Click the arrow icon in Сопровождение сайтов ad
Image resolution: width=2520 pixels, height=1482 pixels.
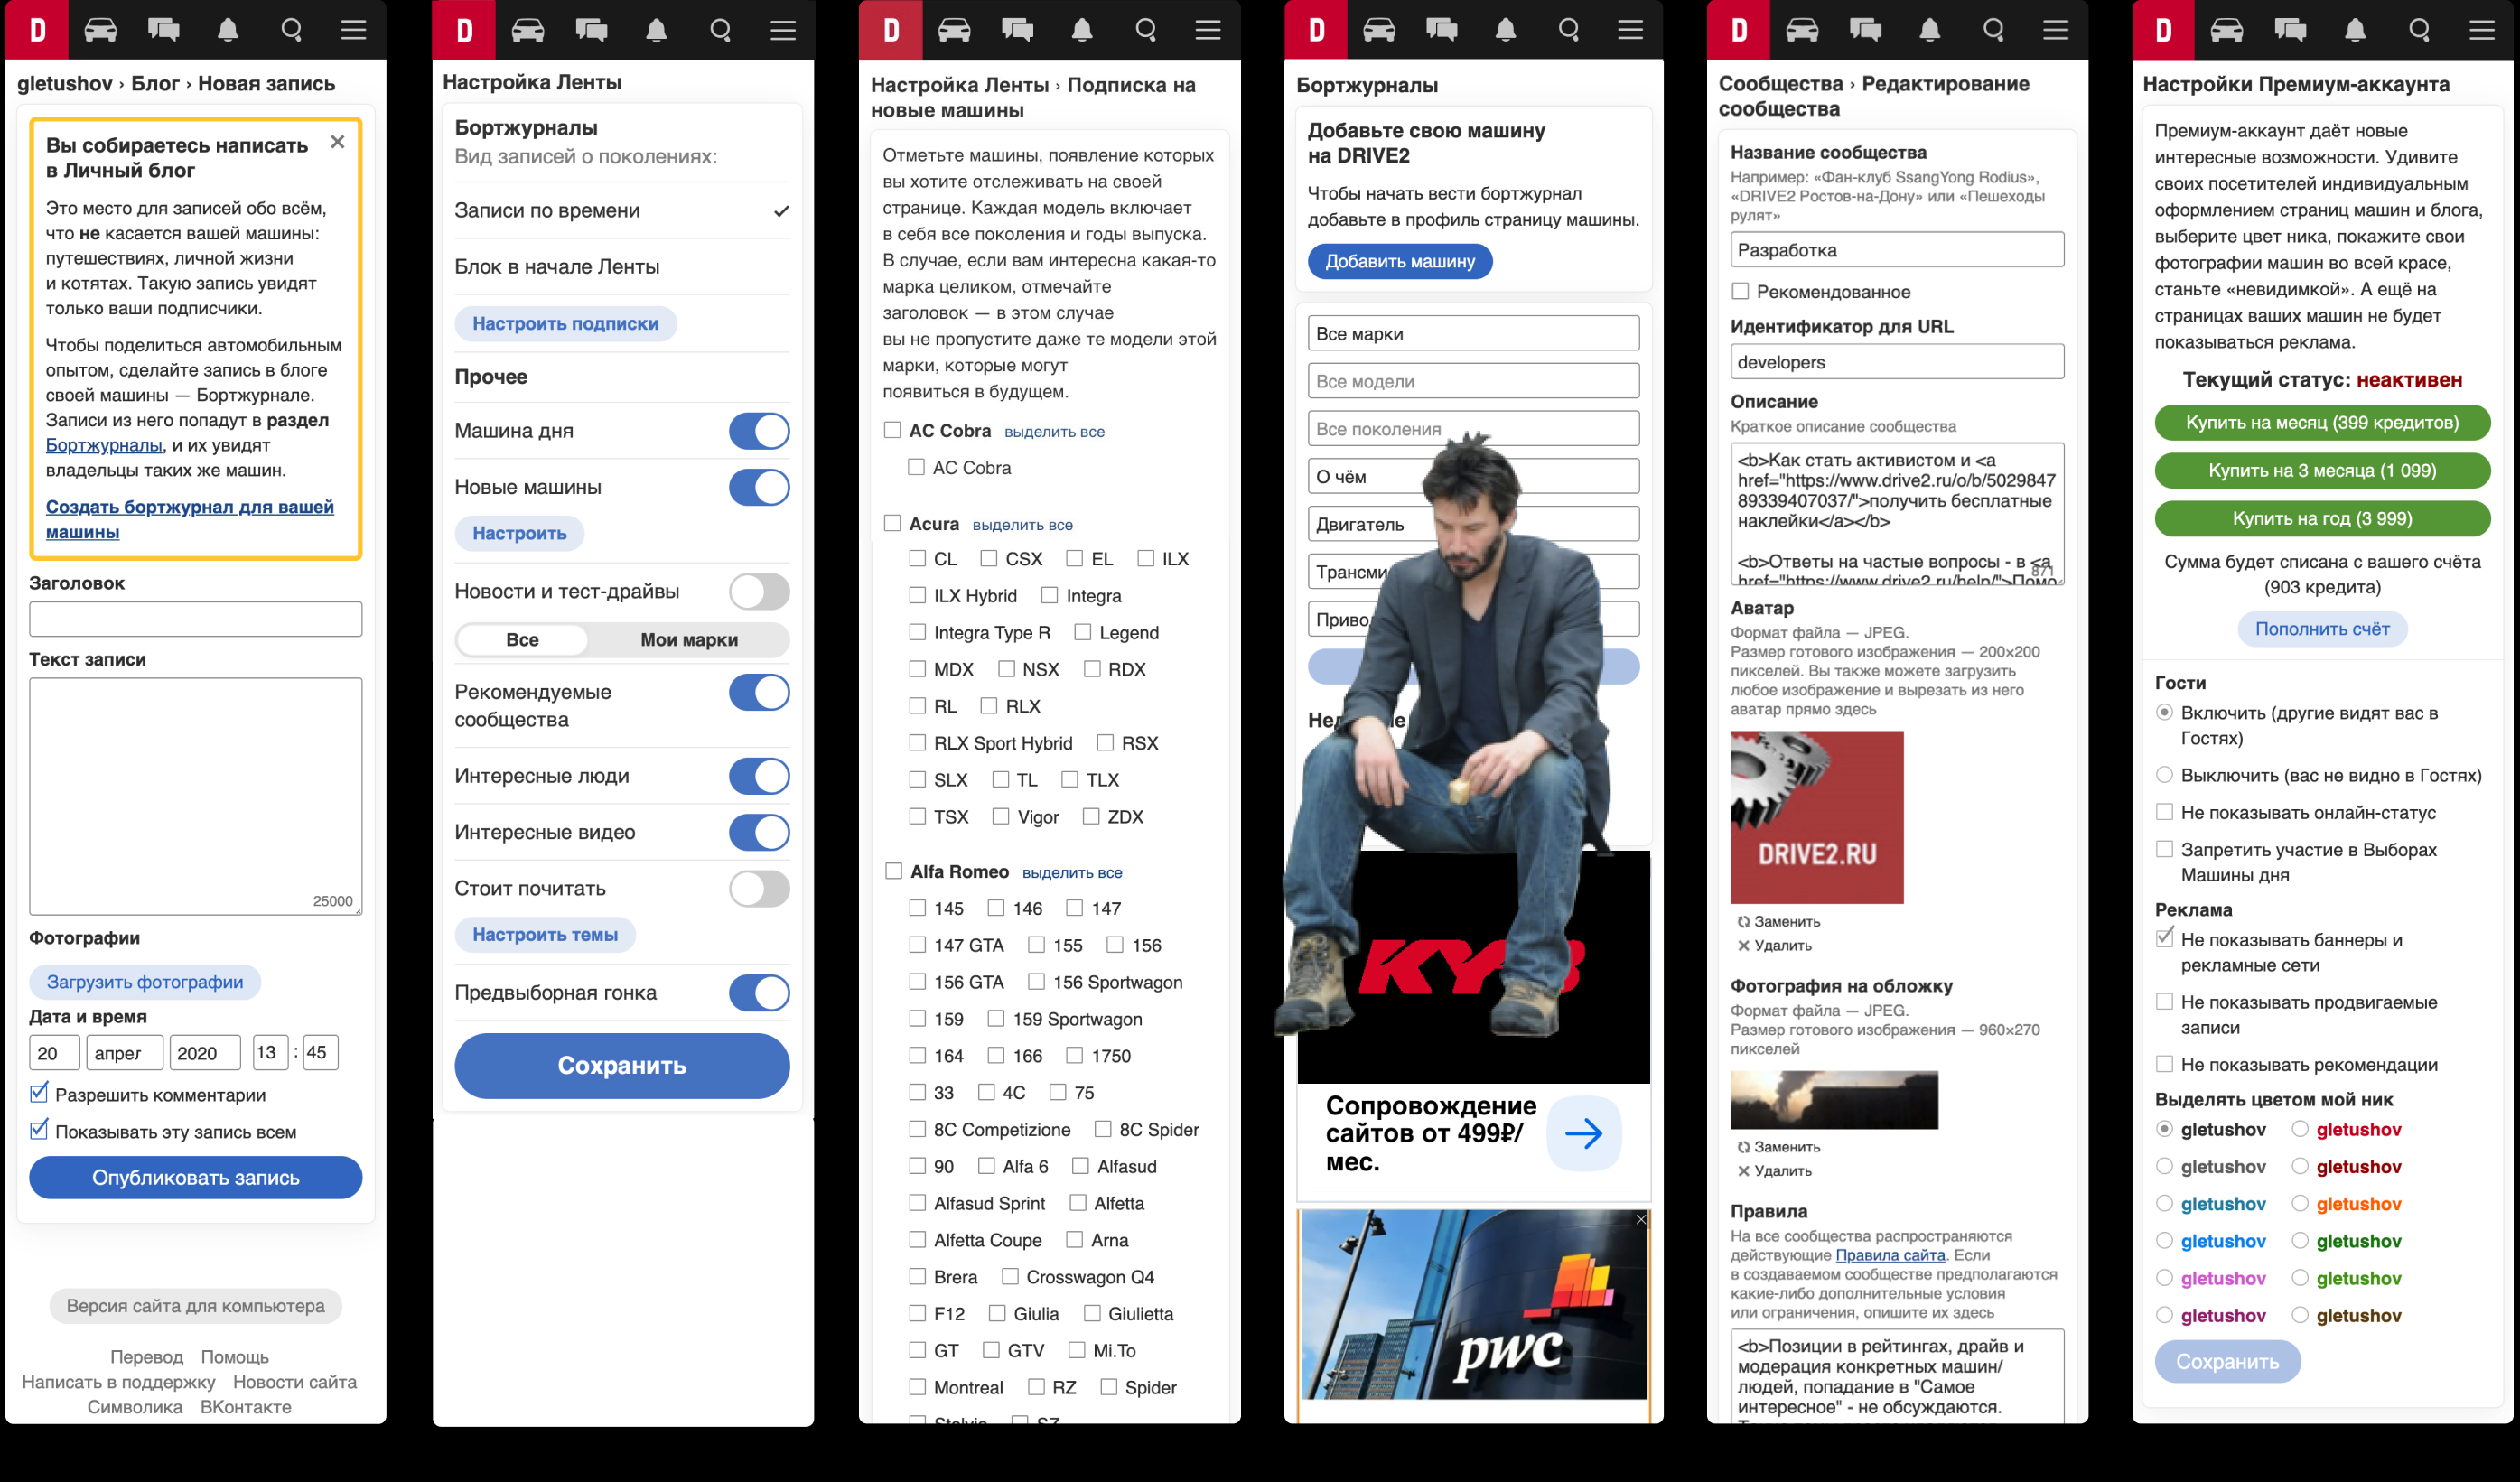coord(1583,1133)
